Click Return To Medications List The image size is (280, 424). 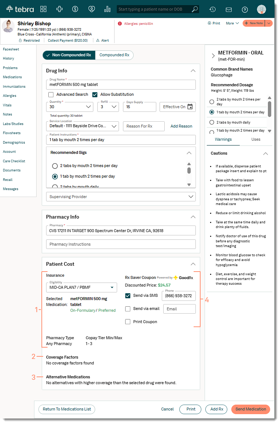[x=67, y=409]
